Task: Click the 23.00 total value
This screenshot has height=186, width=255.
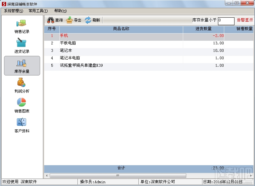Action: (218, 168)
